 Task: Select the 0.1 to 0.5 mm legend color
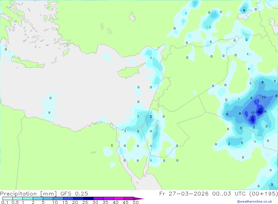point(8,198)
